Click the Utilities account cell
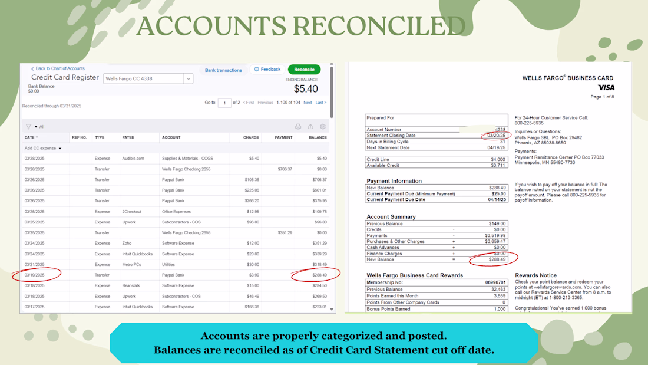 click(x=168, y=264)
